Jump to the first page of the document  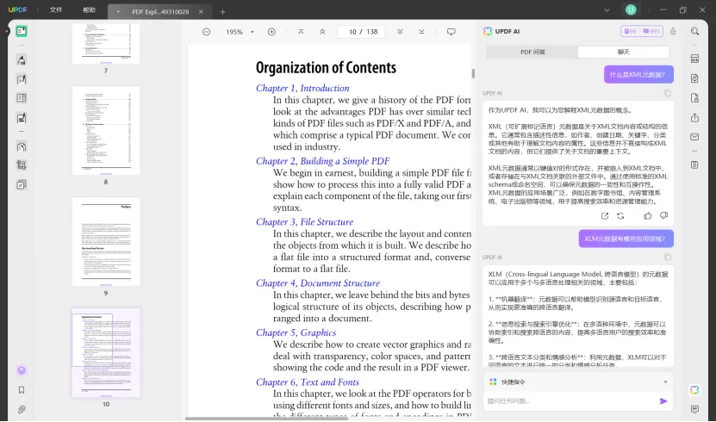(301, 32)
